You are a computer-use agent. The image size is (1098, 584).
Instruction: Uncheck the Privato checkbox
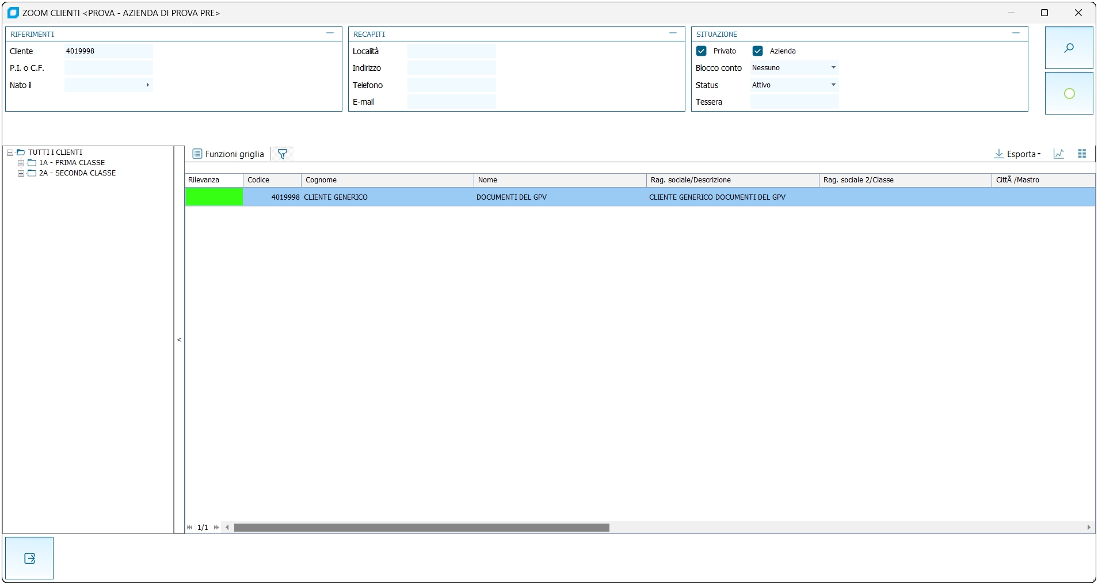[701, 51]
